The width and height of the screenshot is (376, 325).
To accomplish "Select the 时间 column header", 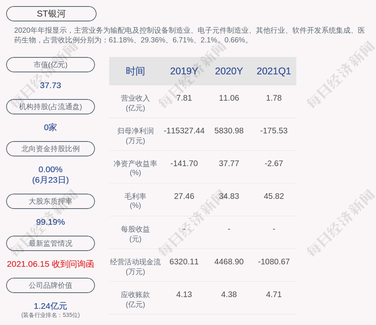I will pos(135,71).
